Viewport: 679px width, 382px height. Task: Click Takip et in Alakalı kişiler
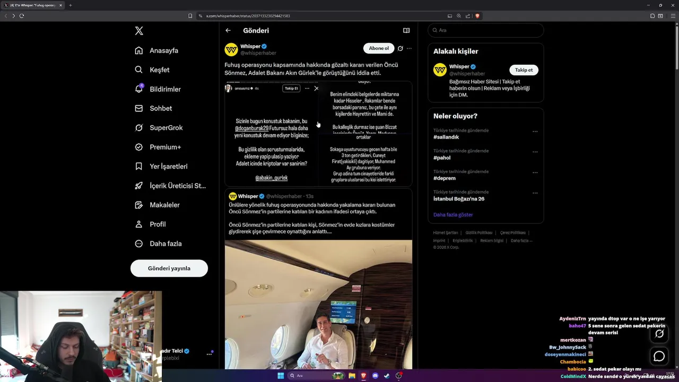click(x=524, y=70)
